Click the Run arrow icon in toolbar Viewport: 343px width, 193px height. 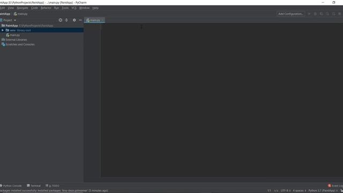pyautogui.click(x=309, y=14)
